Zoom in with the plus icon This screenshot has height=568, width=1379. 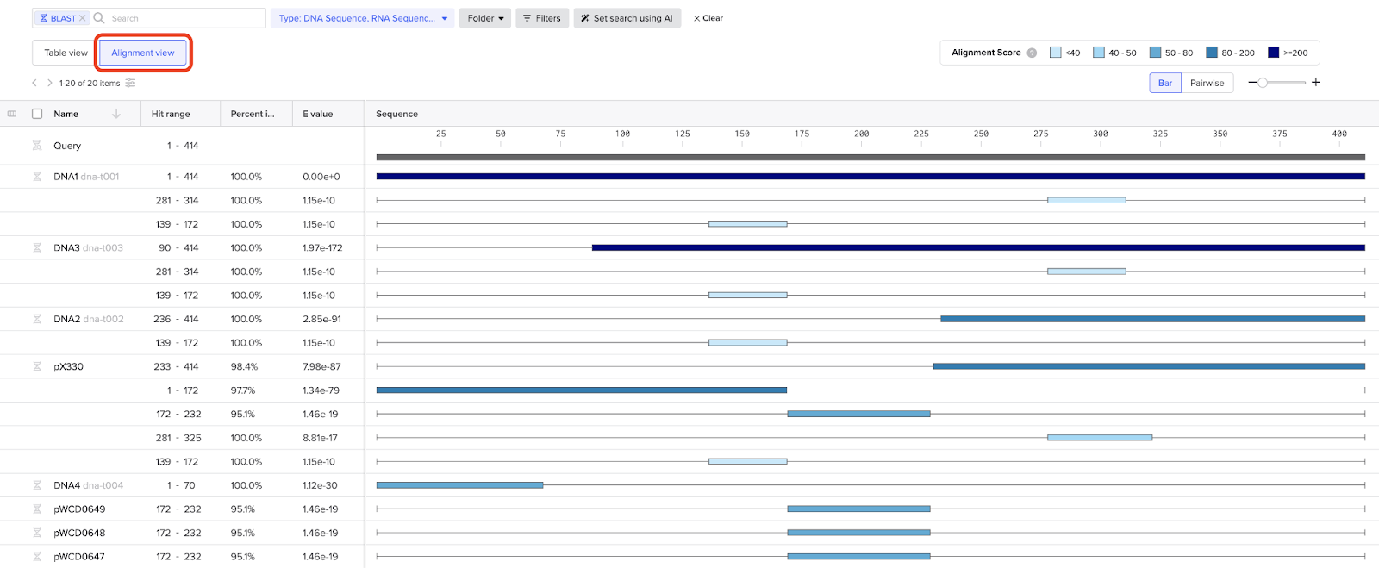[x=1316, y=83]
